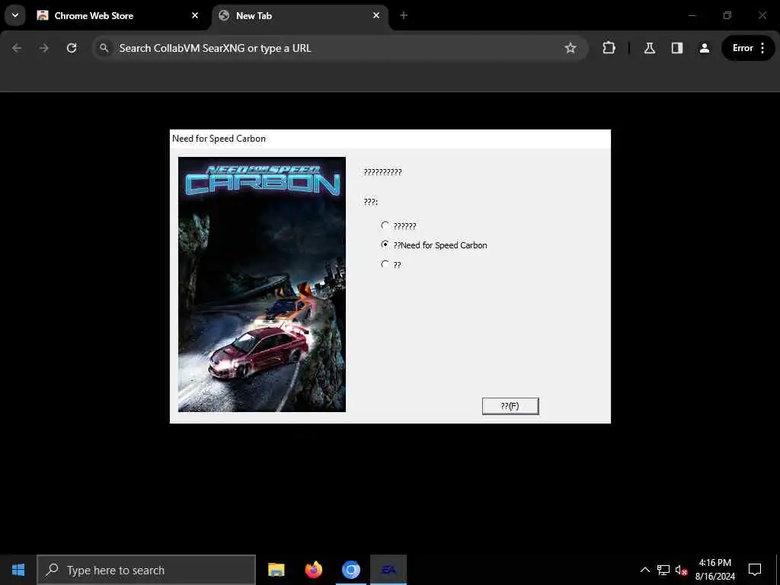Image resolution: width=780 pixels, height=585 pixels.
Task: Open the tab search dropdown arrow
Action: (x=15, y=15)
